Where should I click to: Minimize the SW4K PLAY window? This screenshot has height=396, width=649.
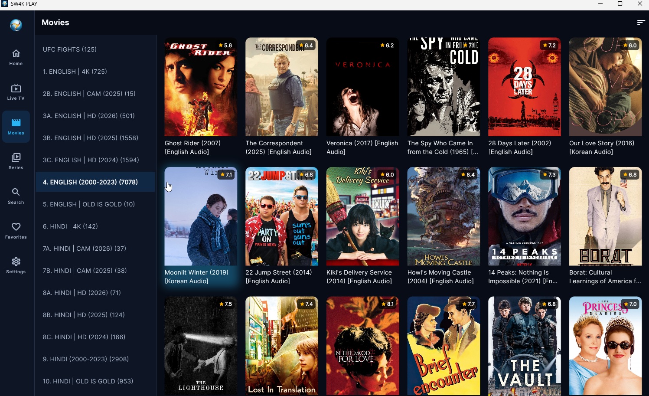[600, 4]
